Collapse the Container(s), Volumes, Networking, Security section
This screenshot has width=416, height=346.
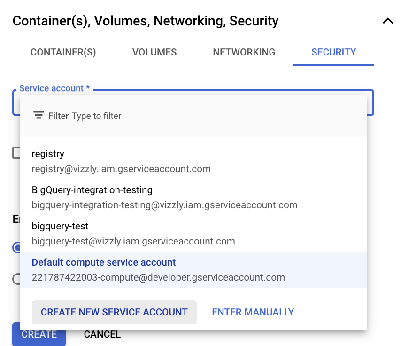point(388,21)
